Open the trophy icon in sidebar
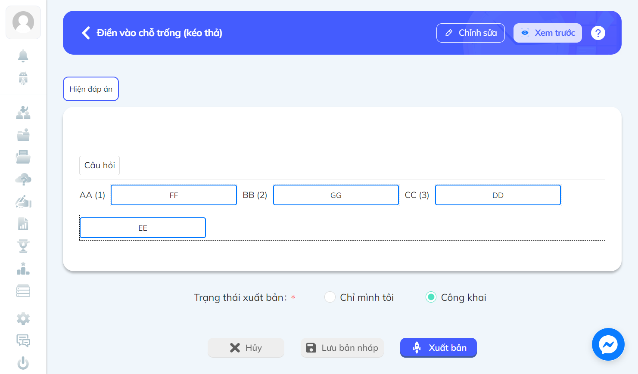The width and height of the screenshot is (638, 374). 23,246
